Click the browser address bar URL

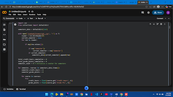click(x=48, y=7)
